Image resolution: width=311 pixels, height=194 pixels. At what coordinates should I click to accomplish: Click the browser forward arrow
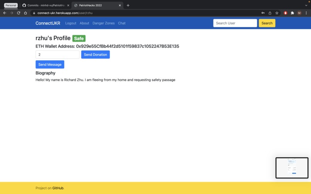(12, 13)
